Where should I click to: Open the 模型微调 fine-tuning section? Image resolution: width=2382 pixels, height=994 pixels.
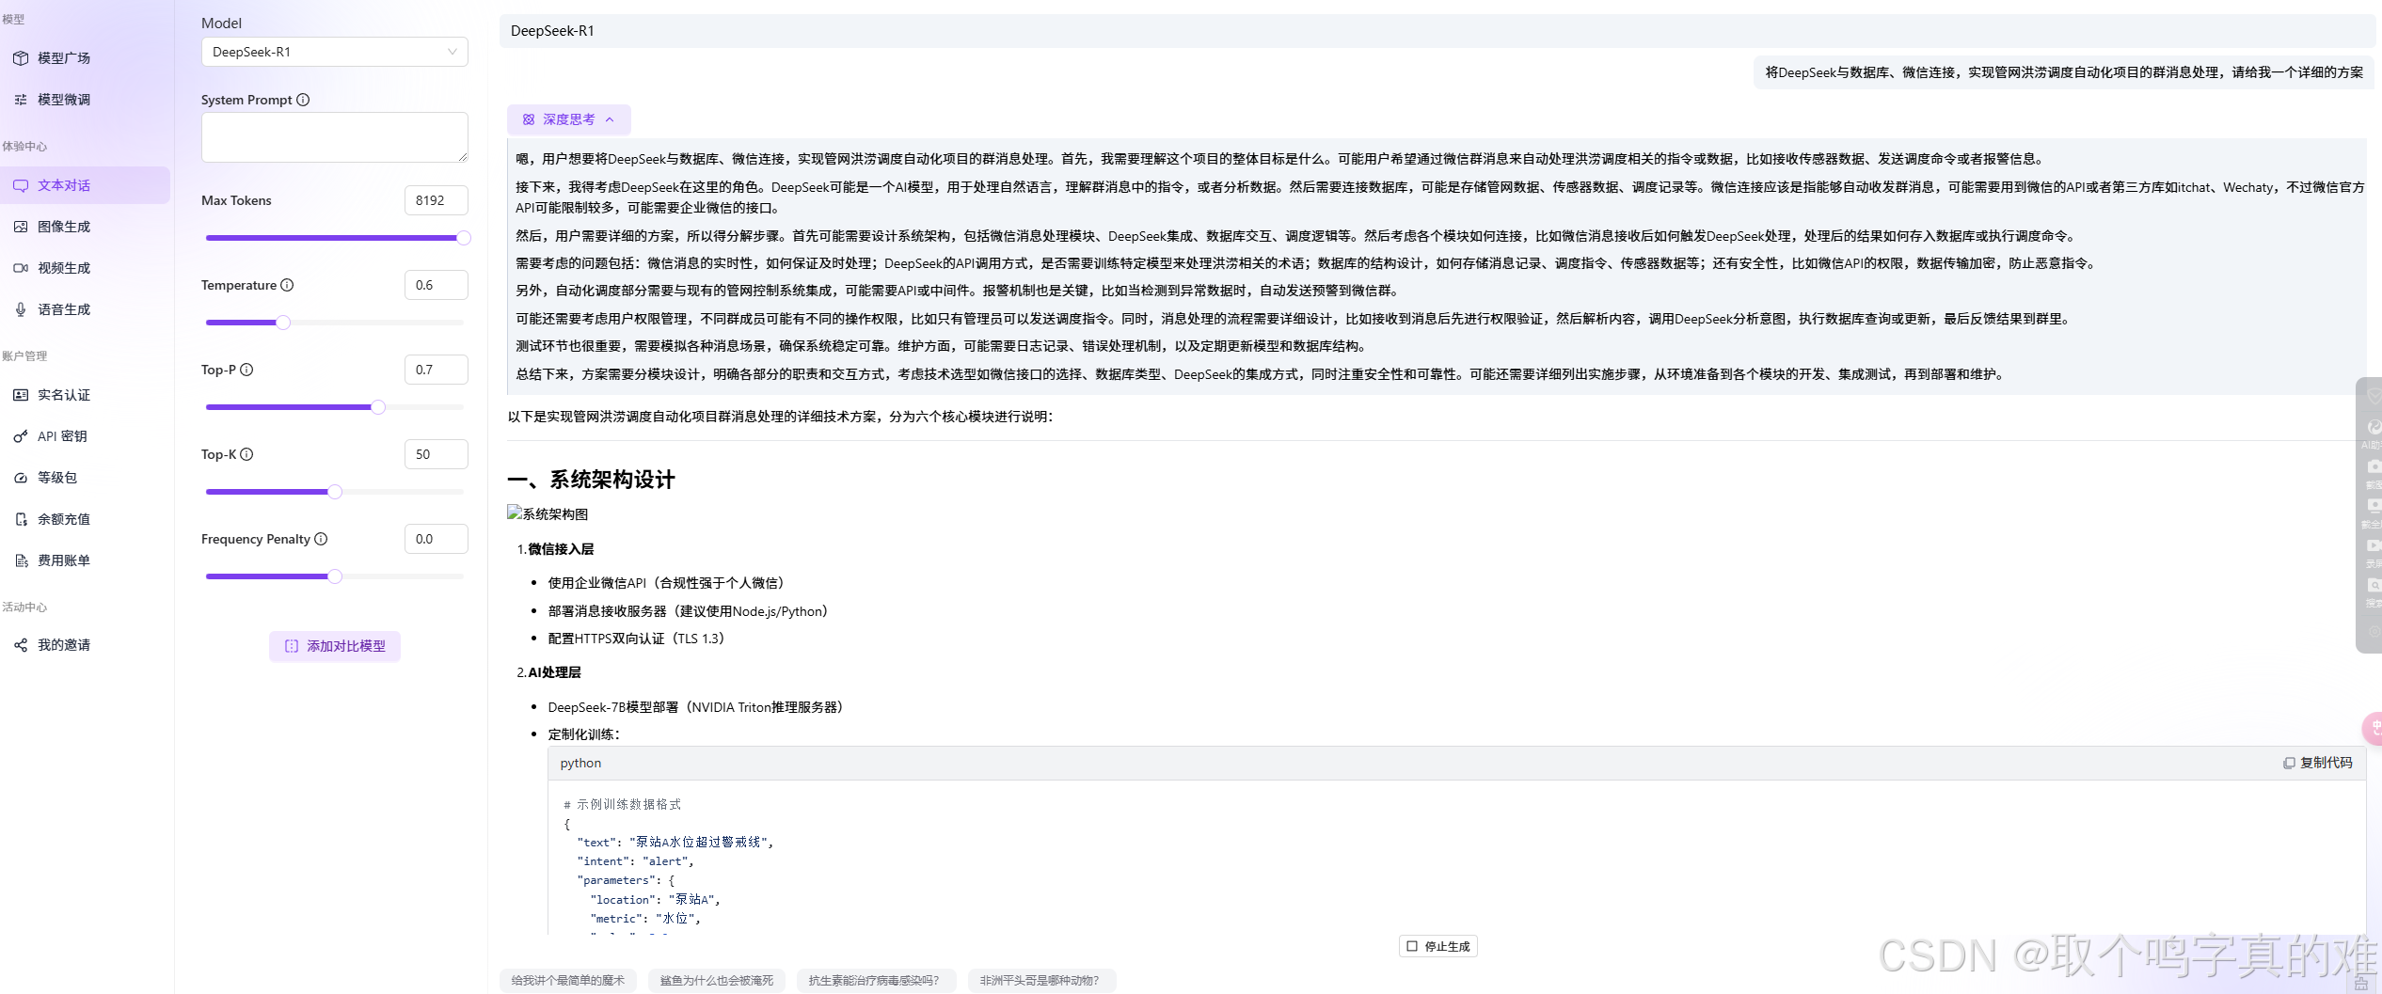(x=63, y=99)
